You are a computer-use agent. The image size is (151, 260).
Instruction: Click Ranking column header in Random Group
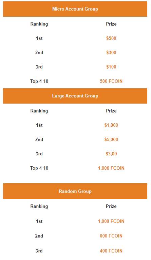coord(39,206)
